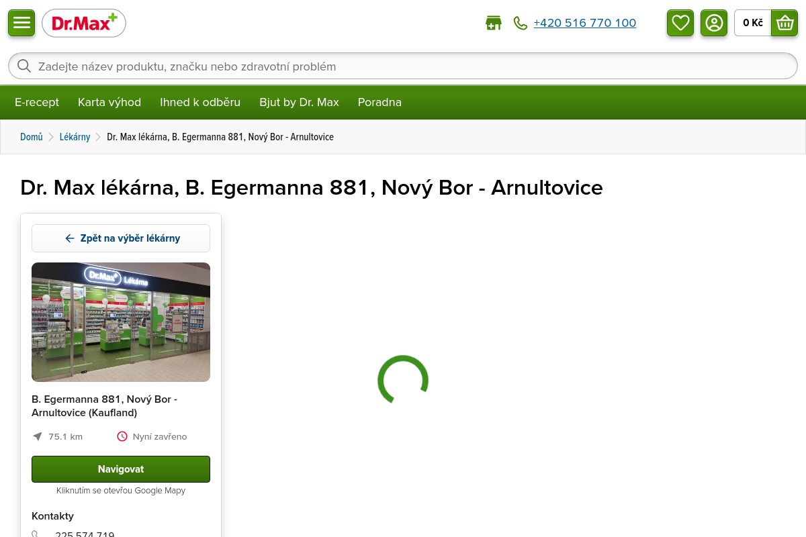806x537 pixels.
Task: Open the favorites heart icon
Action: (x=680, y=23)
